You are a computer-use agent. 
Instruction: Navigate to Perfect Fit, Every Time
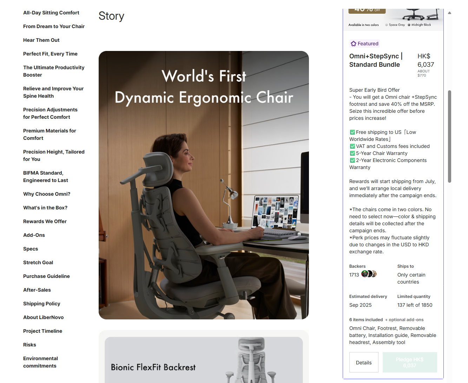tap(50, 54)
